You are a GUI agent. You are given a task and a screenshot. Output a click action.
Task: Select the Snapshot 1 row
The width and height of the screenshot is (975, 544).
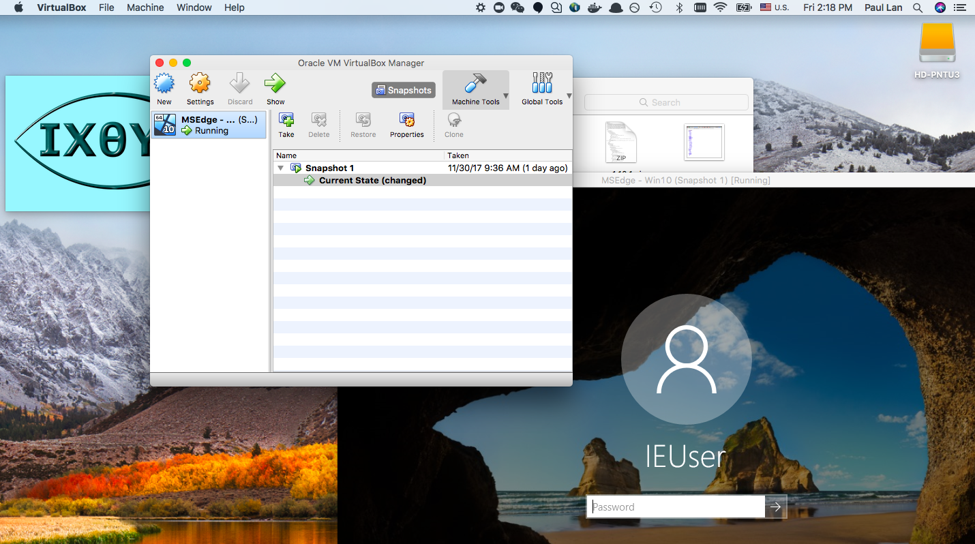pos(423,168)
